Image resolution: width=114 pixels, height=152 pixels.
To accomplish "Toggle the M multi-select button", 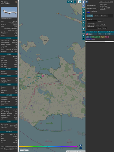I will tap(84, 25).
